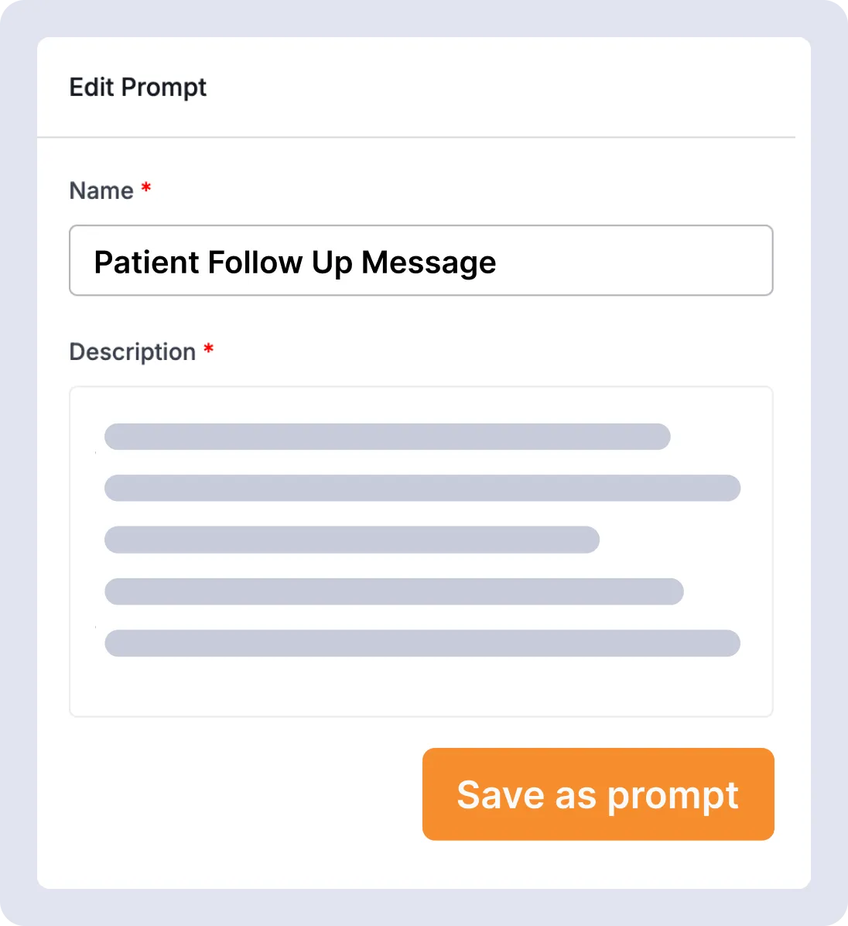848x926 pixels.
Task: Select the Name input field
Action: point(421,260)
